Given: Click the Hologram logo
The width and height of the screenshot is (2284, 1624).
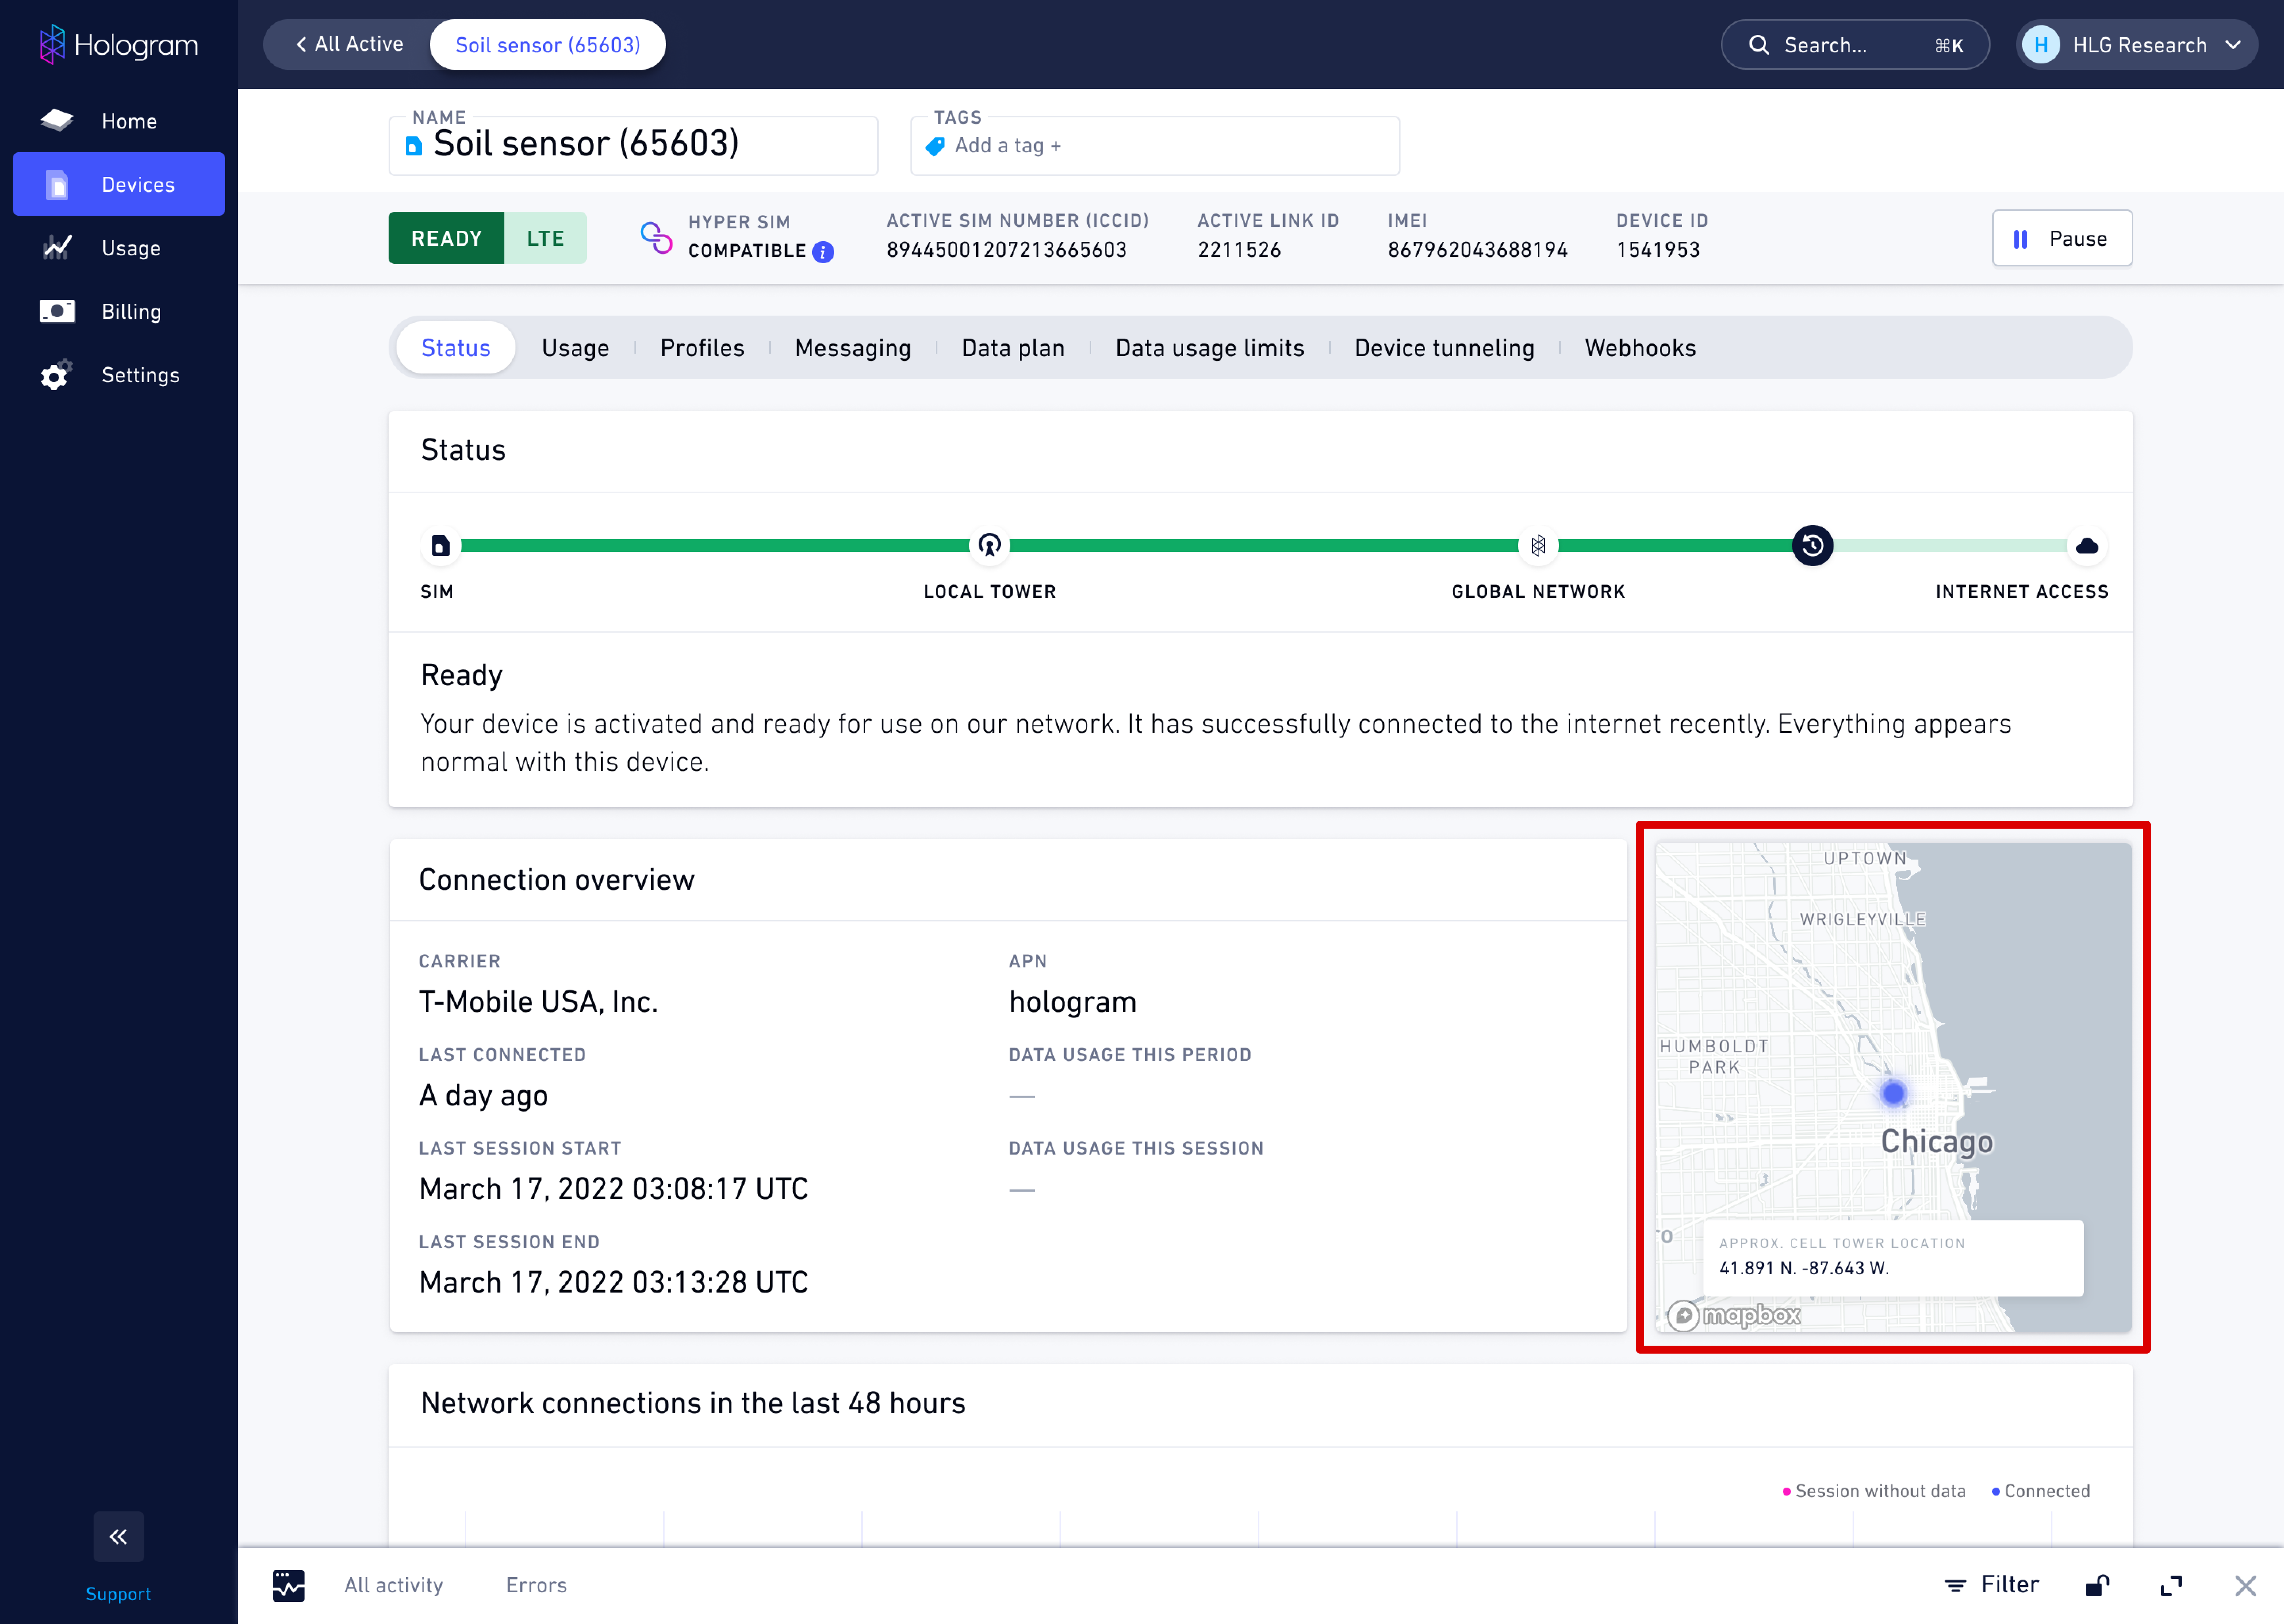Looking at the screenshot, I should (x=118, y=45).
